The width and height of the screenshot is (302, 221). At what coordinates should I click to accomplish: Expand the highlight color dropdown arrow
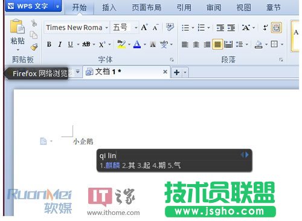pyautogui.click(x=129, y=44)
